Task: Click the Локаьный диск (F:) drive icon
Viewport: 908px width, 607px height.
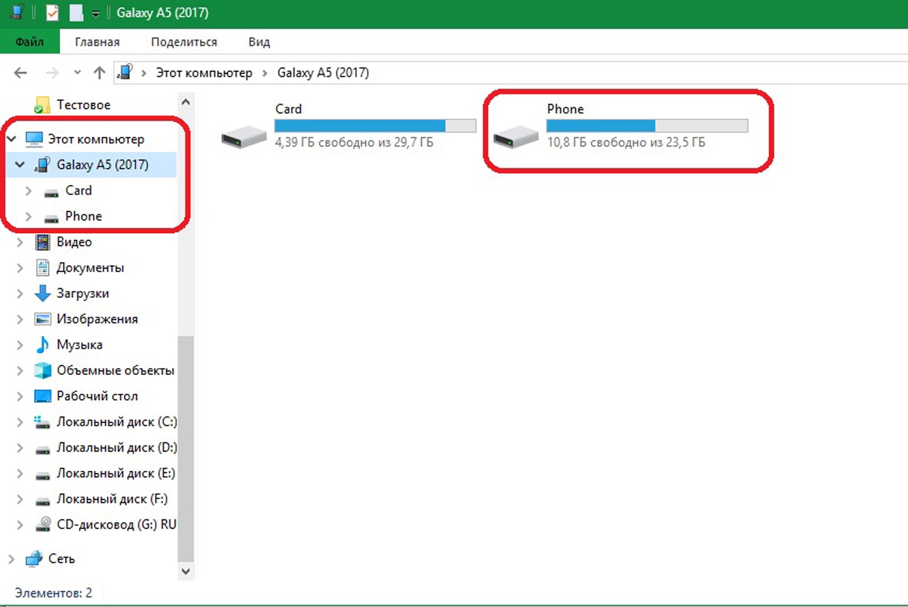Action: pos(43,501)
